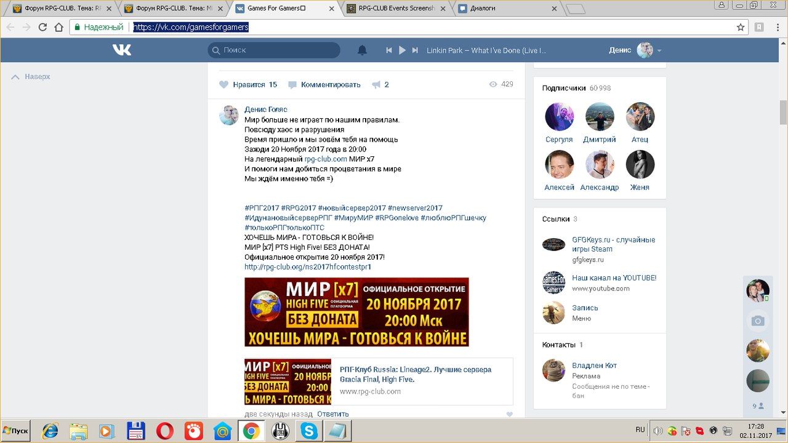788x443 pixels.
Task: Share the post via megaphone icon
Action: (x=376, y=85)
